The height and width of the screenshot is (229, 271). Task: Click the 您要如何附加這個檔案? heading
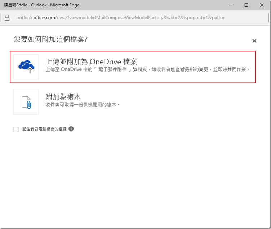pos(50,39)
